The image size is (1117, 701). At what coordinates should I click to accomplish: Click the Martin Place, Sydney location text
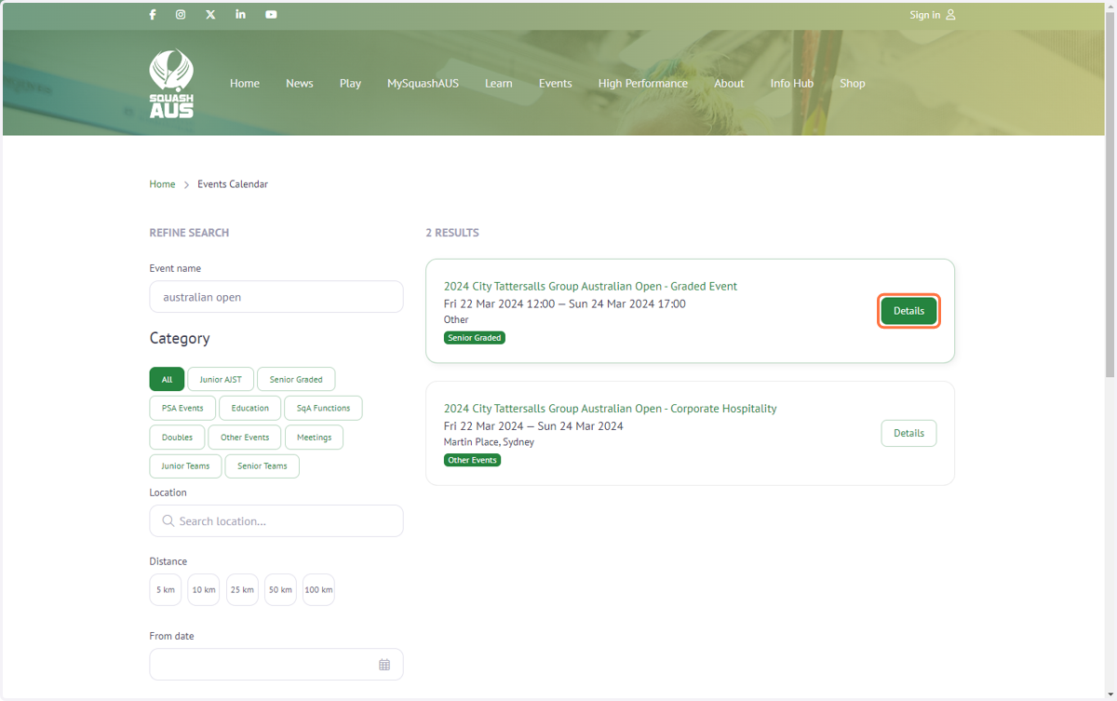[x=489, y=442]
